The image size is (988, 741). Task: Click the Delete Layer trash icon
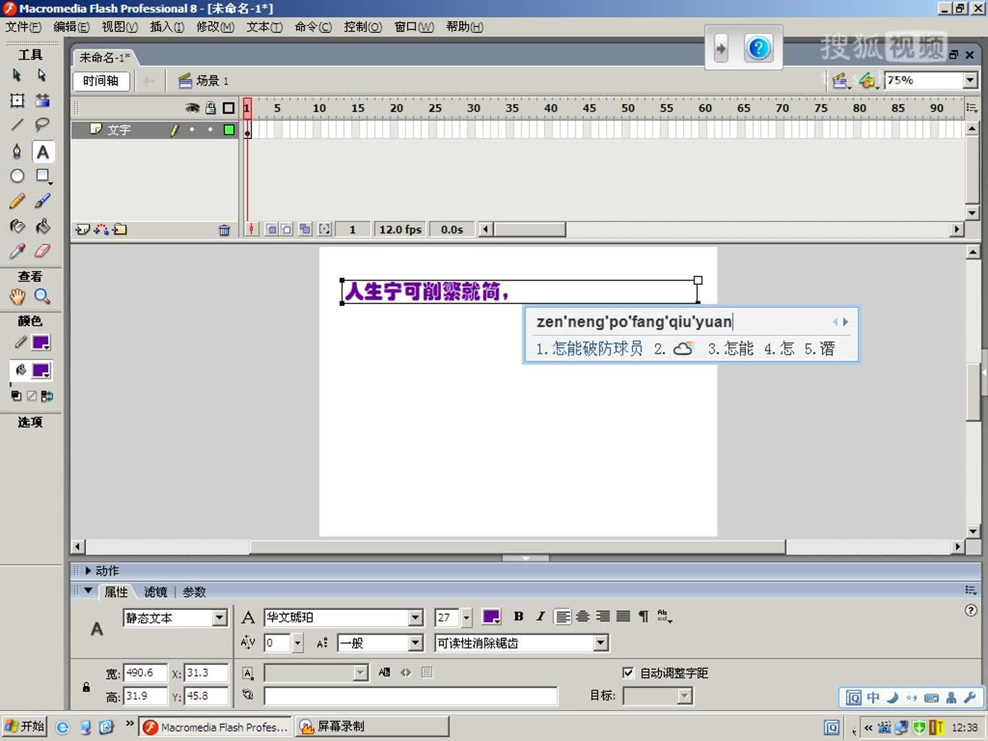(x=225, y=230)
